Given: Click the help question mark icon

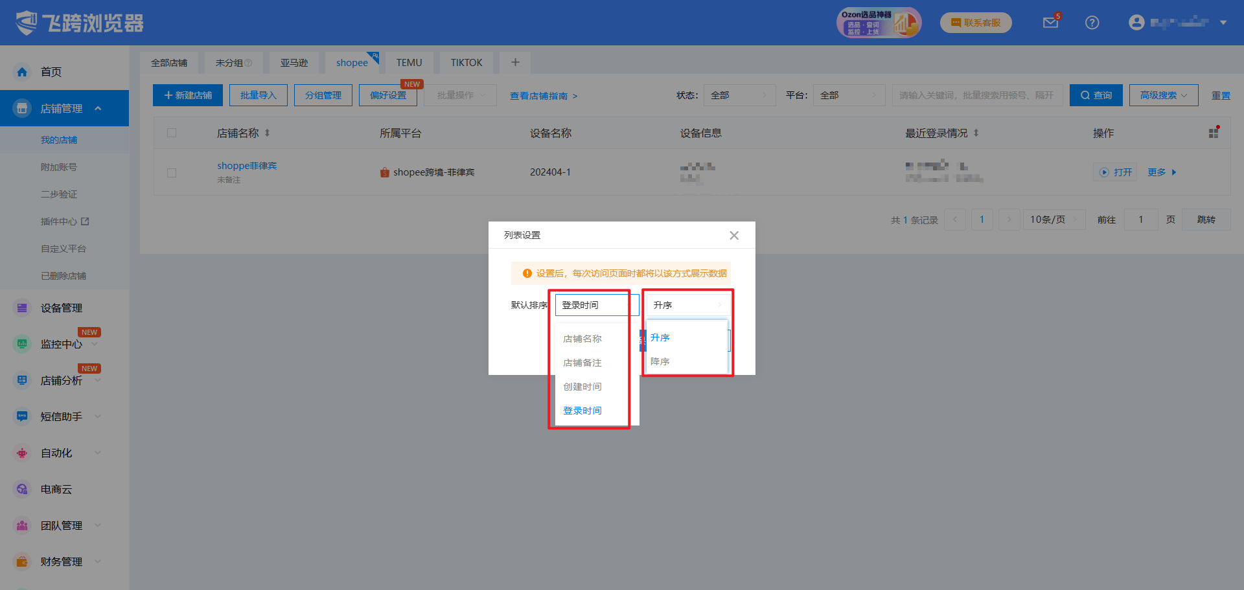Looking at the screenshot, I should click(1092, 23).
